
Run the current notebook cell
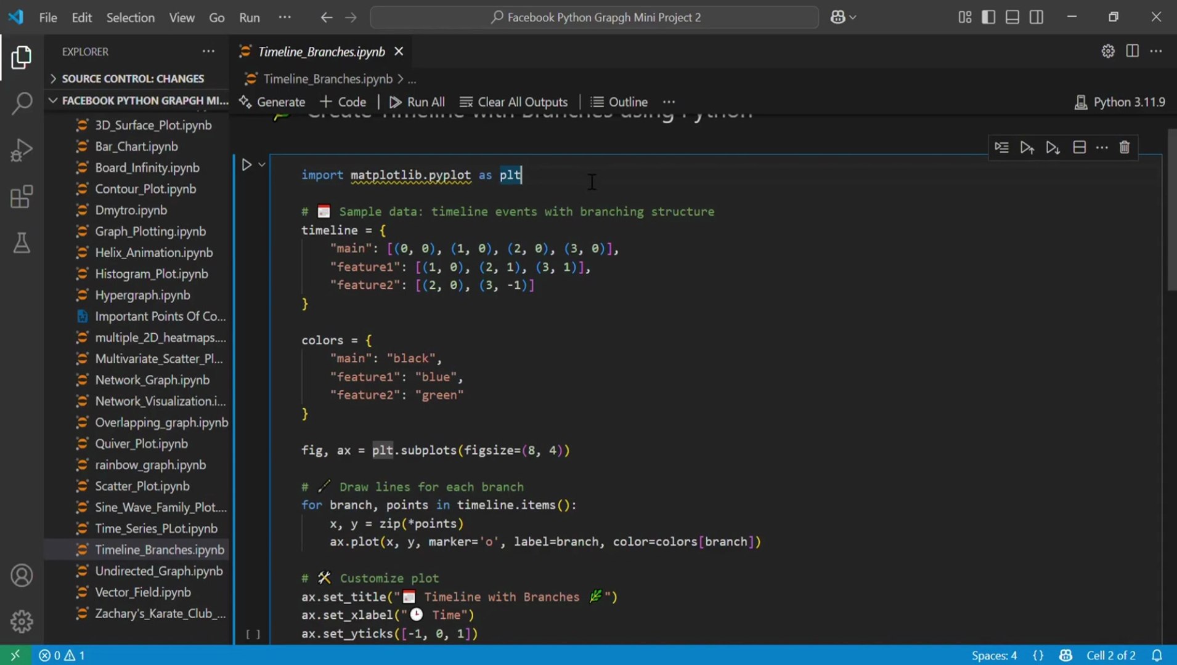click(x=246, y=165)
